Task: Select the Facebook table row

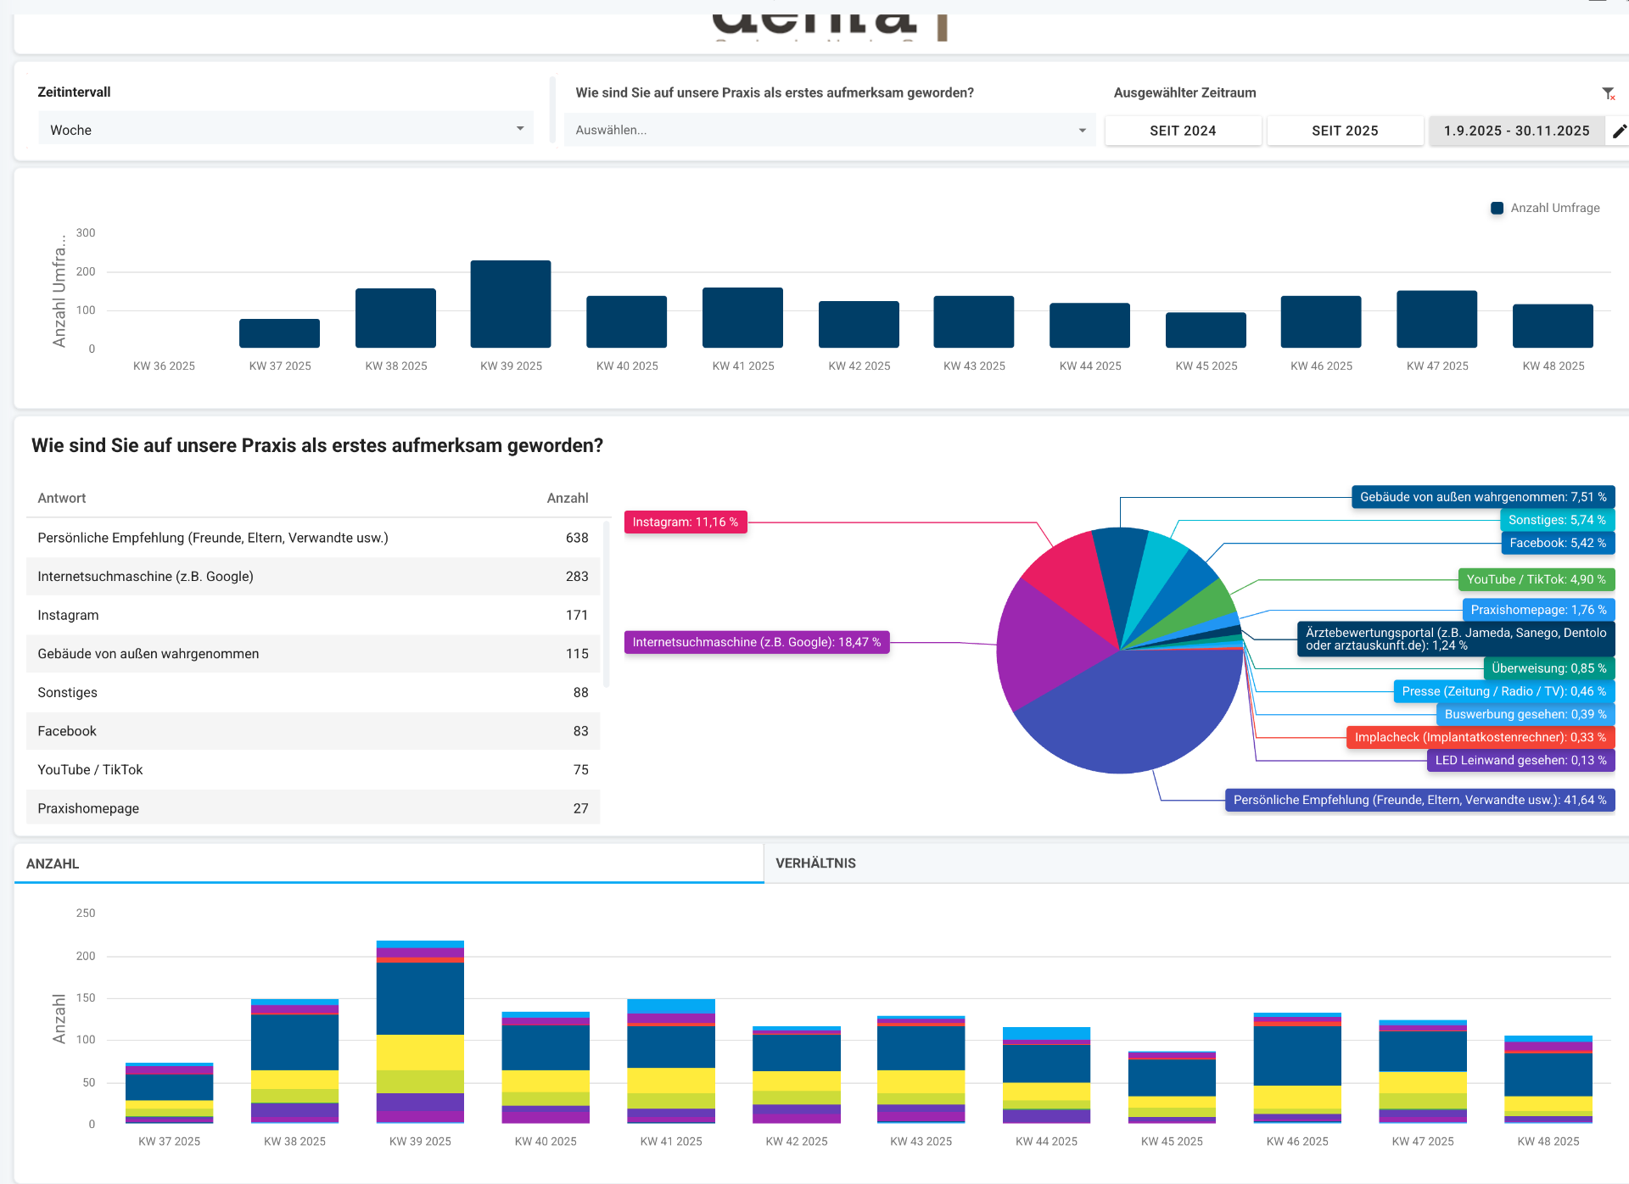Action: tap(313, 731)
